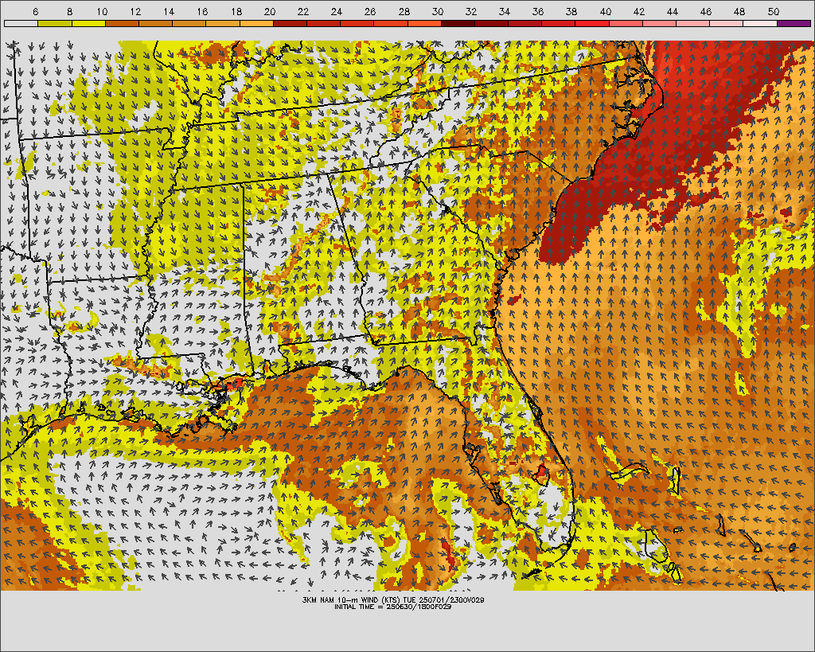Screen dimensions: 815x652
Task: Click the legend label '50'
Action: pyautogui.click(x=774, y=11)
